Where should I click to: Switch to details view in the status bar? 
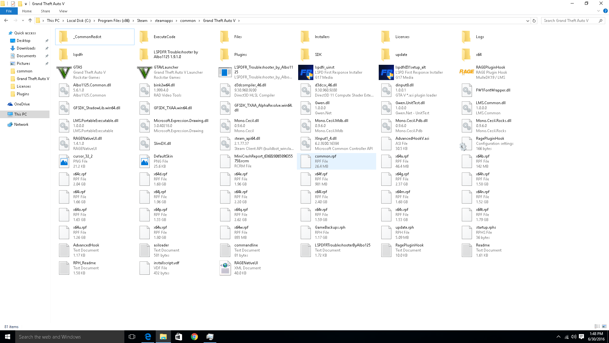click(597, 326)
